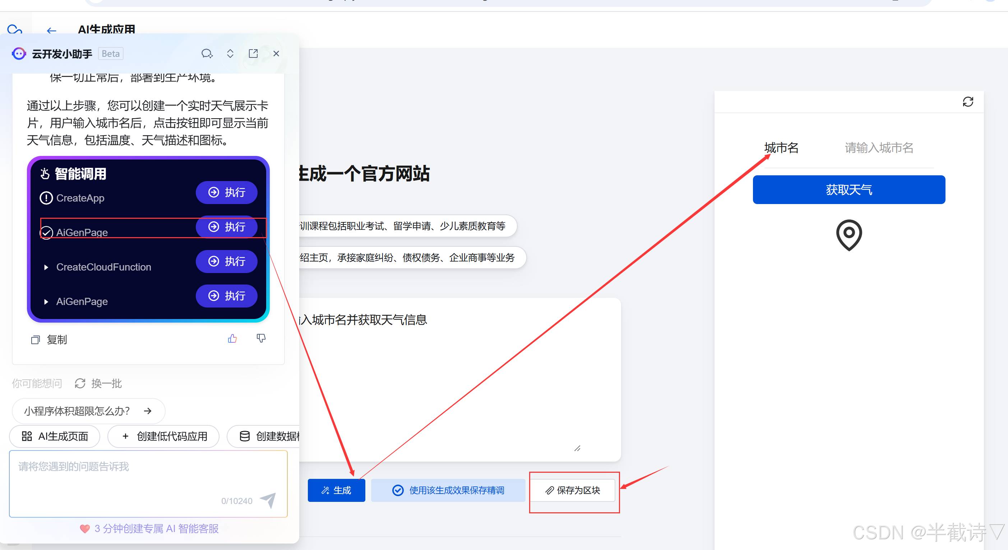
Task: Click 执行 button for CreateCloudFunction
Action: point(227,261)
